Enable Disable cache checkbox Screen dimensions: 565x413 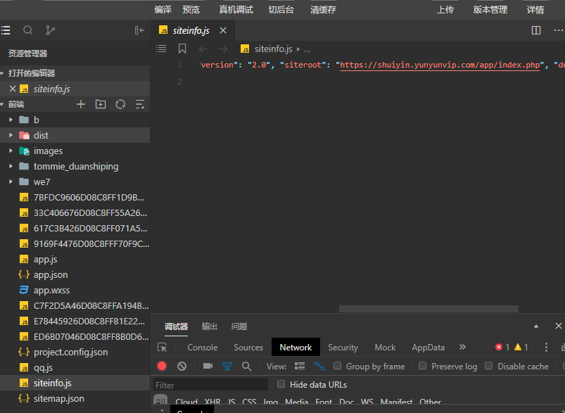[x=488, y=366]
